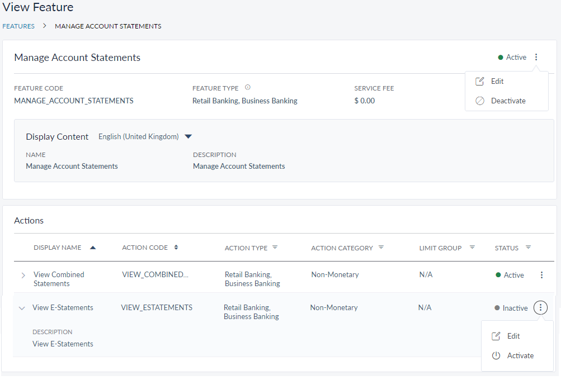Viewport: 561px width, 380px height.
Task: Click the Feature Type info icon
Action: click(248, 88)
